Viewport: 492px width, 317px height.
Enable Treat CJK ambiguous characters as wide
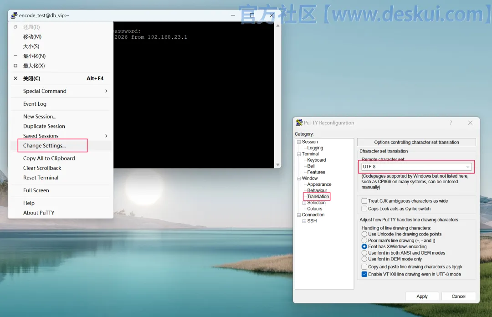(364, 201)
